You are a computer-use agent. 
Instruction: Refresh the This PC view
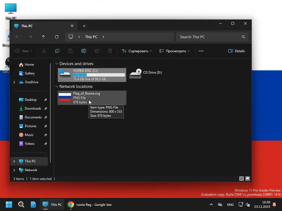coord(57,37)
